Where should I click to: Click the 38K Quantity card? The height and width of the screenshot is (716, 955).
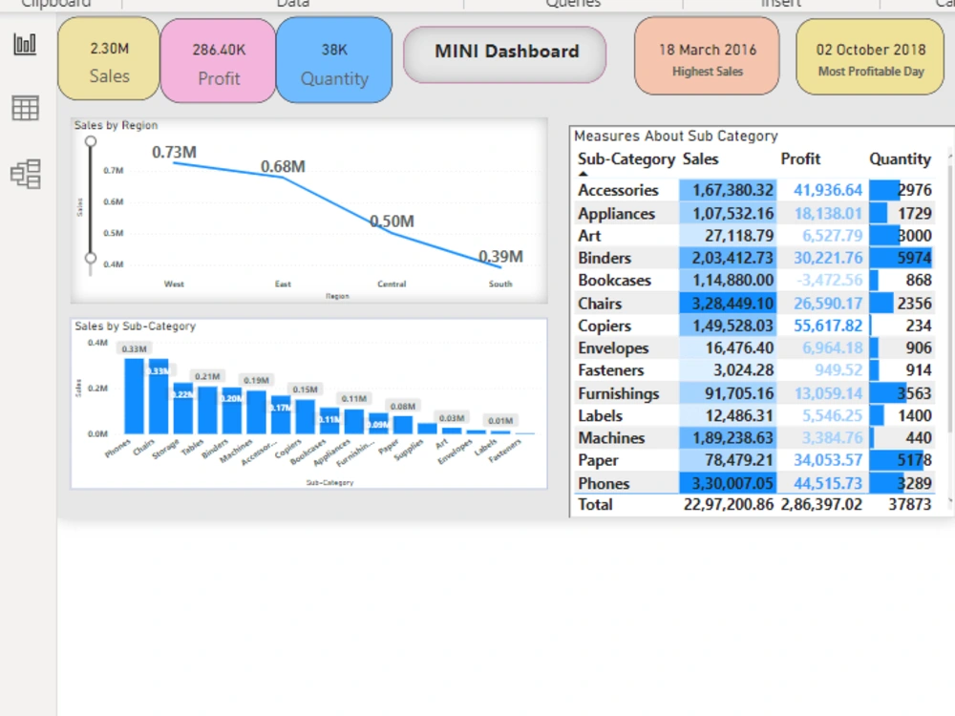click(x=334, y=59)
